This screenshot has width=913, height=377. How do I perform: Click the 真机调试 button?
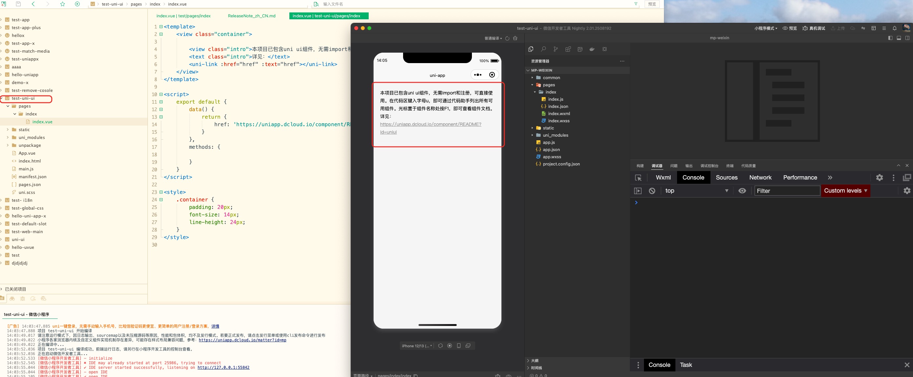(x=814, y=28)
